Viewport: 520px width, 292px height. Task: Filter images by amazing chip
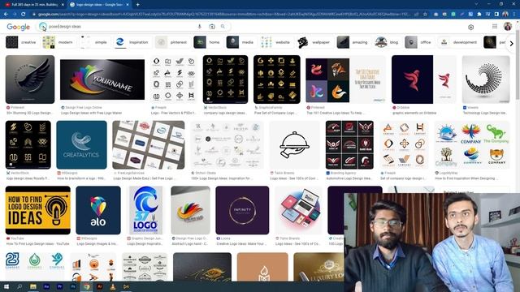[353, 42]
